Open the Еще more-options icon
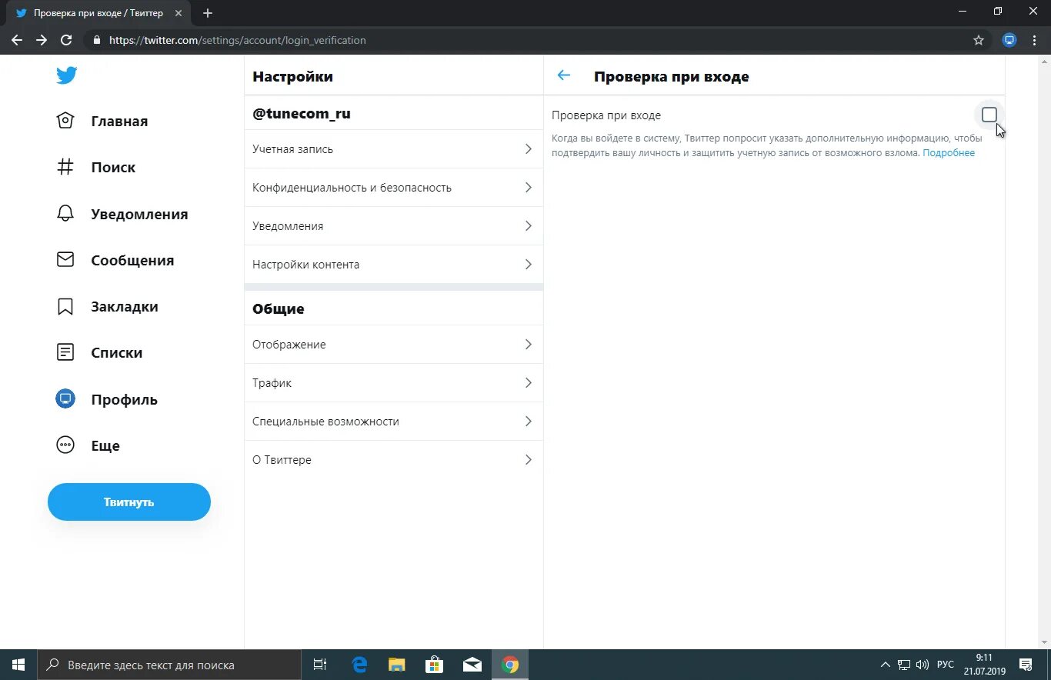 [x=65, y=445]
